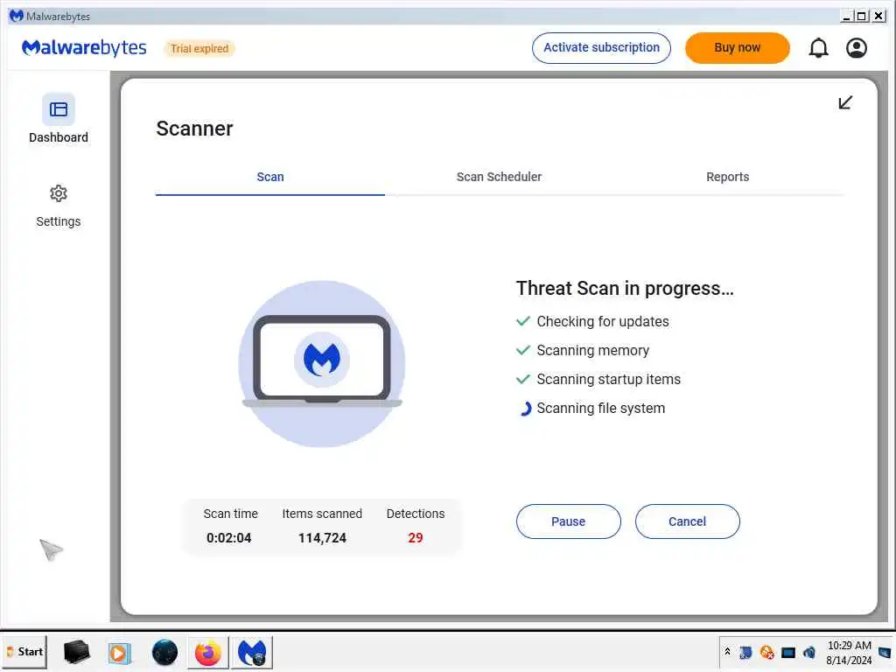Click the Scanner page title
The width and height of the screenshot is (896, 672).
(x=194, y=129)
